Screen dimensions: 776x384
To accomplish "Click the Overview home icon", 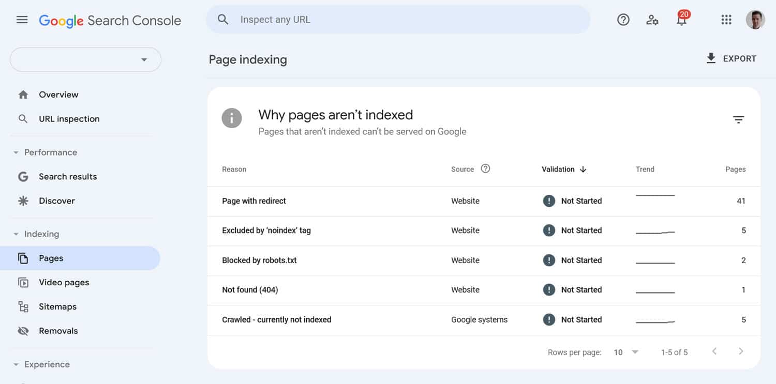I will (23, 94).
